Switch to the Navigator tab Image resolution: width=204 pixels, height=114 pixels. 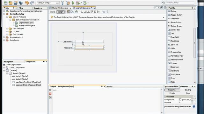(8, 62)
